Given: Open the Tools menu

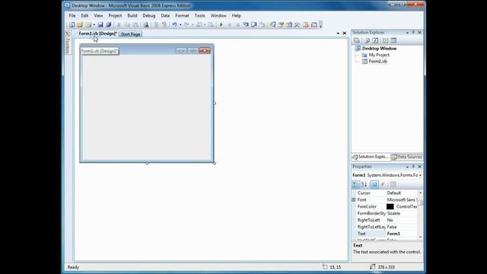Looking at the screenshot, I should [x=199, y=15].
